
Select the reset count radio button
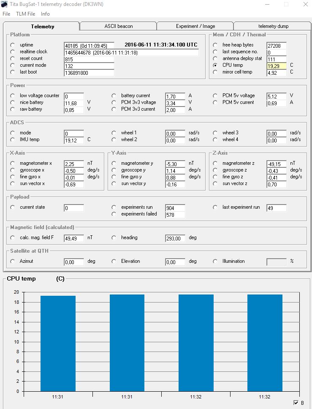click(13, 58)
